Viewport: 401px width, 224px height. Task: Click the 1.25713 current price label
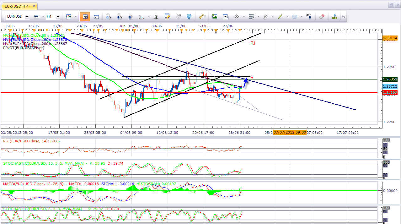390,86
